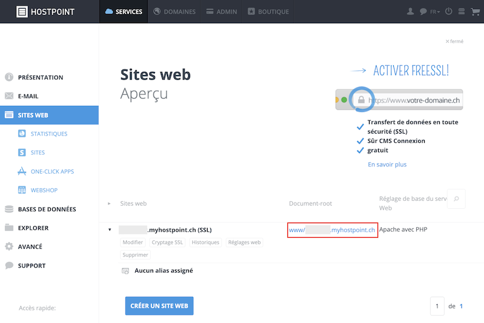This screenshot has width=484, height=323.
Task: Click the Explorer folder icon
Action: pos(9,227)
